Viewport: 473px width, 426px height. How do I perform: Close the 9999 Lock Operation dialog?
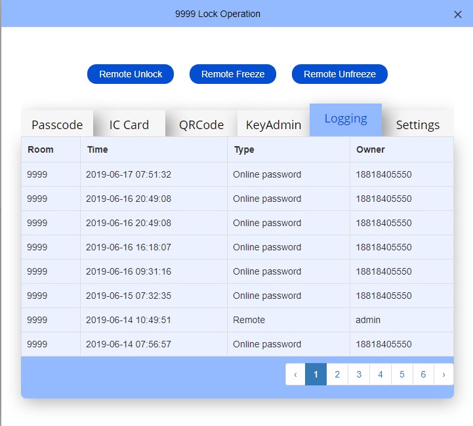pyautogui.click(x=458, y=14)
